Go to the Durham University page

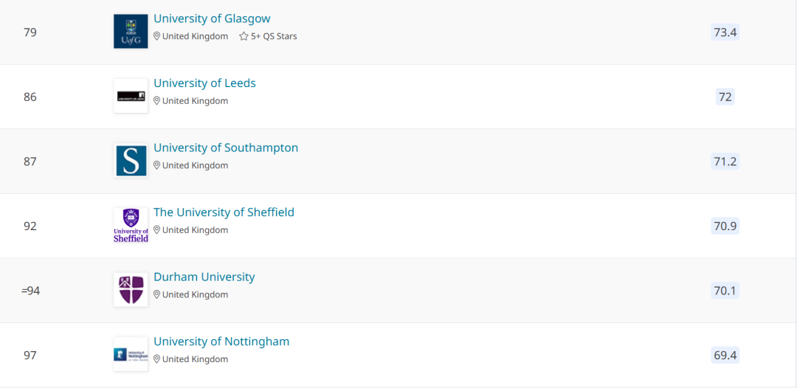click(204, 277)
